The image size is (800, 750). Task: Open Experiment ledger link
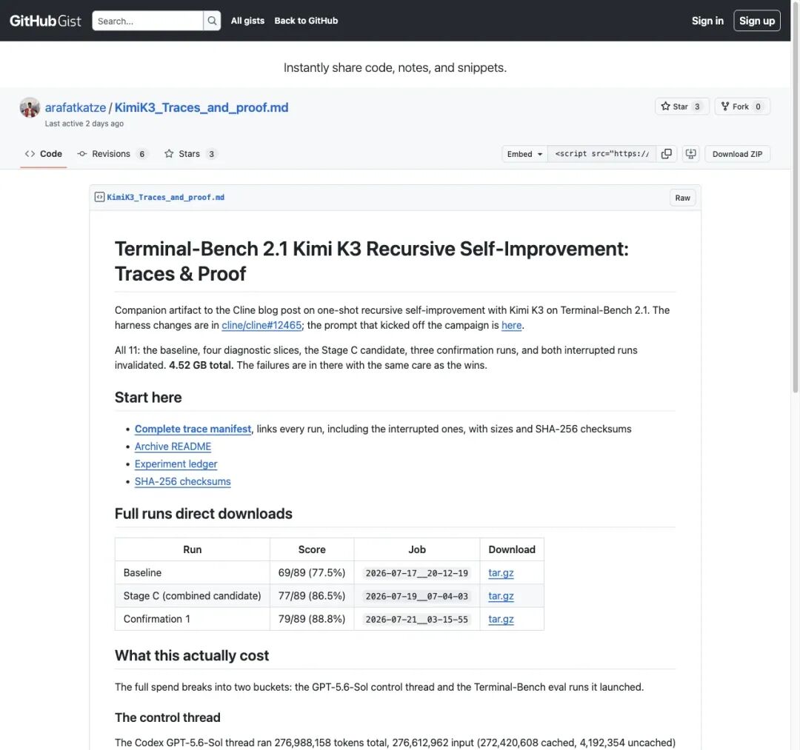tap(176, 464)
